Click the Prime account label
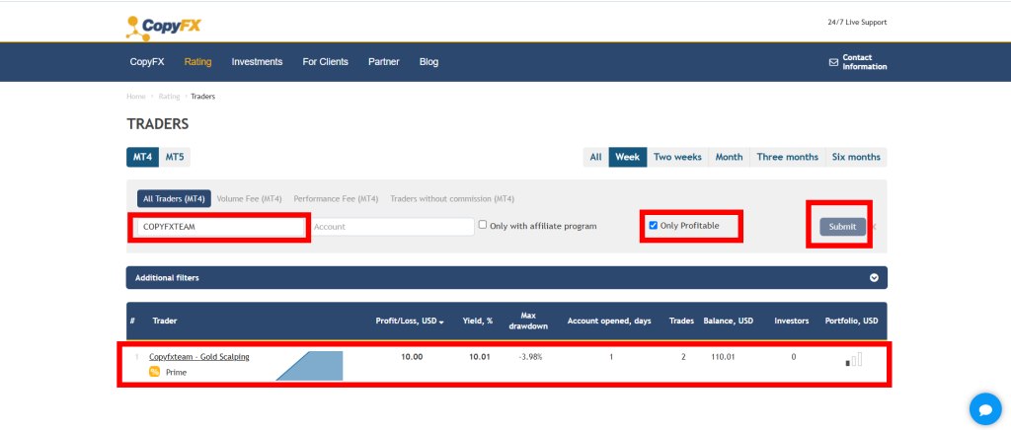This screenshot has width=1011, height=430. click(176, 372)
